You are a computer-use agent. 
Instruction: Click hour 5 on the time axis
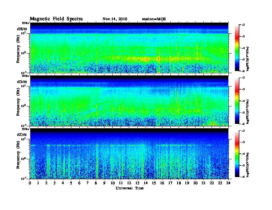pos(71,183)
